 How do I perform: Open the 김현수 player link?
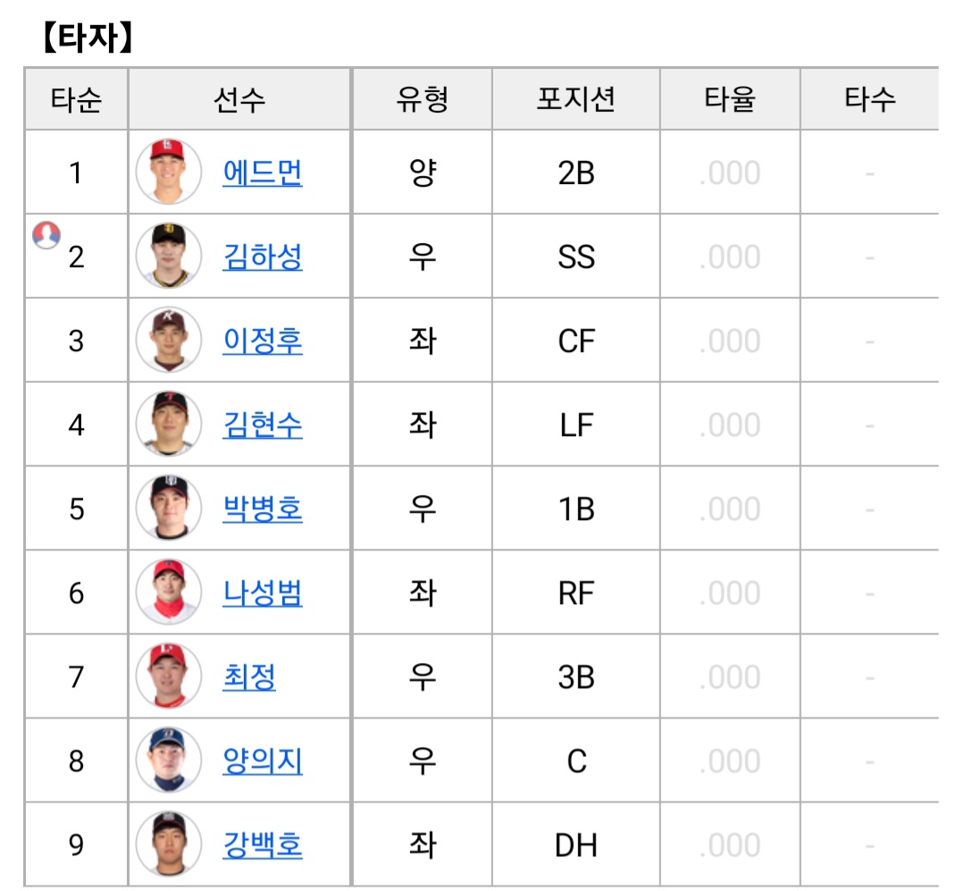263,424
